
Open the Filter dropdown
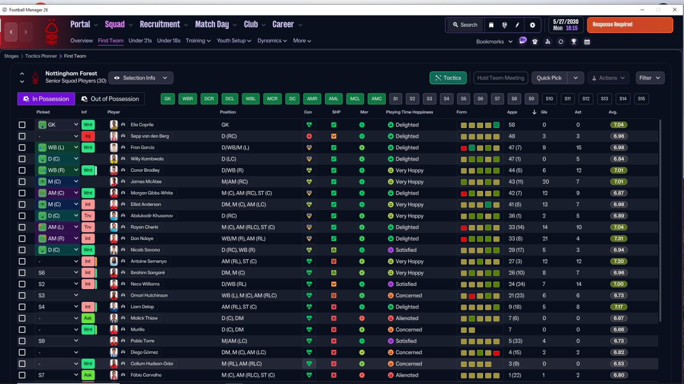click(x=650, y=78)
